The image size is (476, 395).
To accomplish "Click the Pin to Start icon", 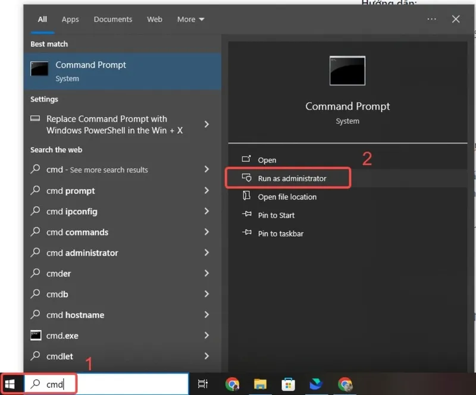I will pos(246,215).
